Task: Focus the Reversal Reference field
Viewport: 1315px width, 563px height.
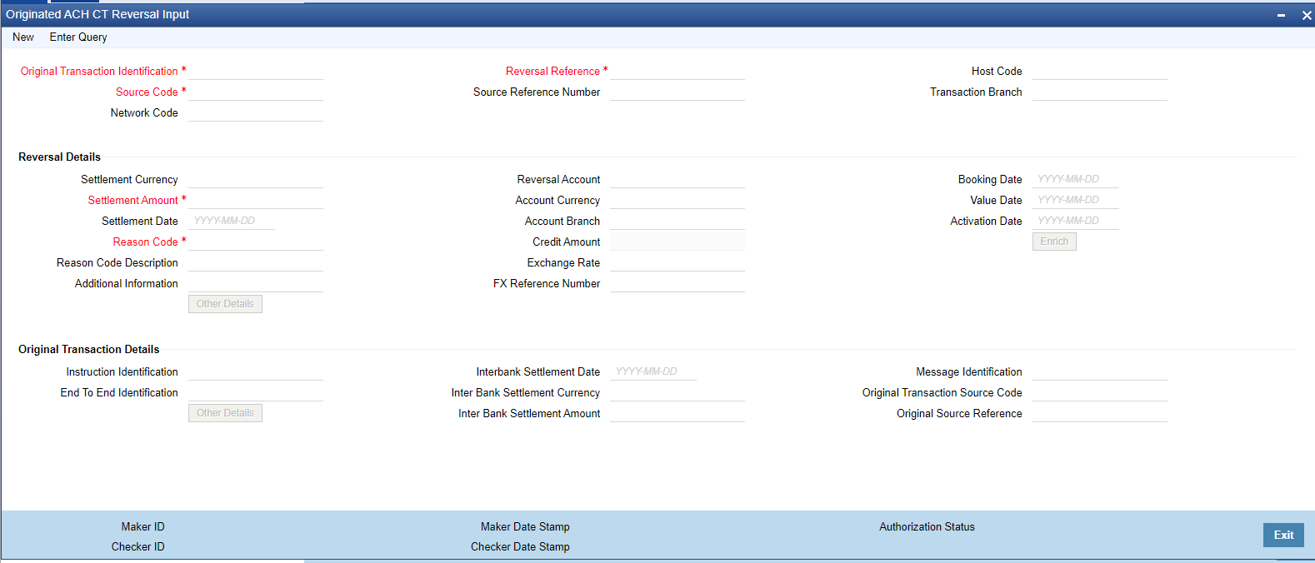Action: coord(677,71)
